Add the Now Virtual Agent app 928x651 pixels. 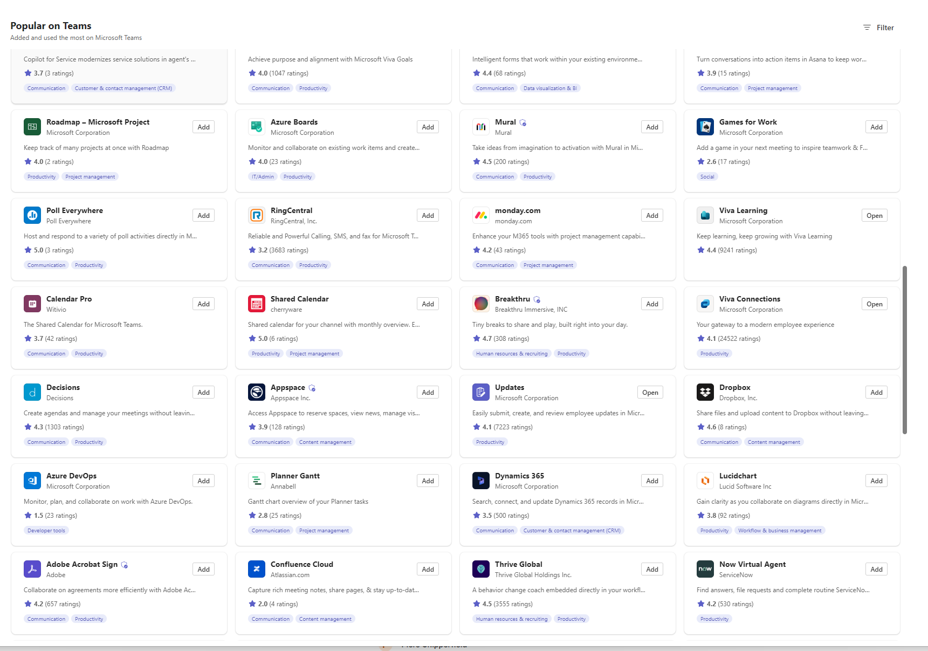coord(876,570)
